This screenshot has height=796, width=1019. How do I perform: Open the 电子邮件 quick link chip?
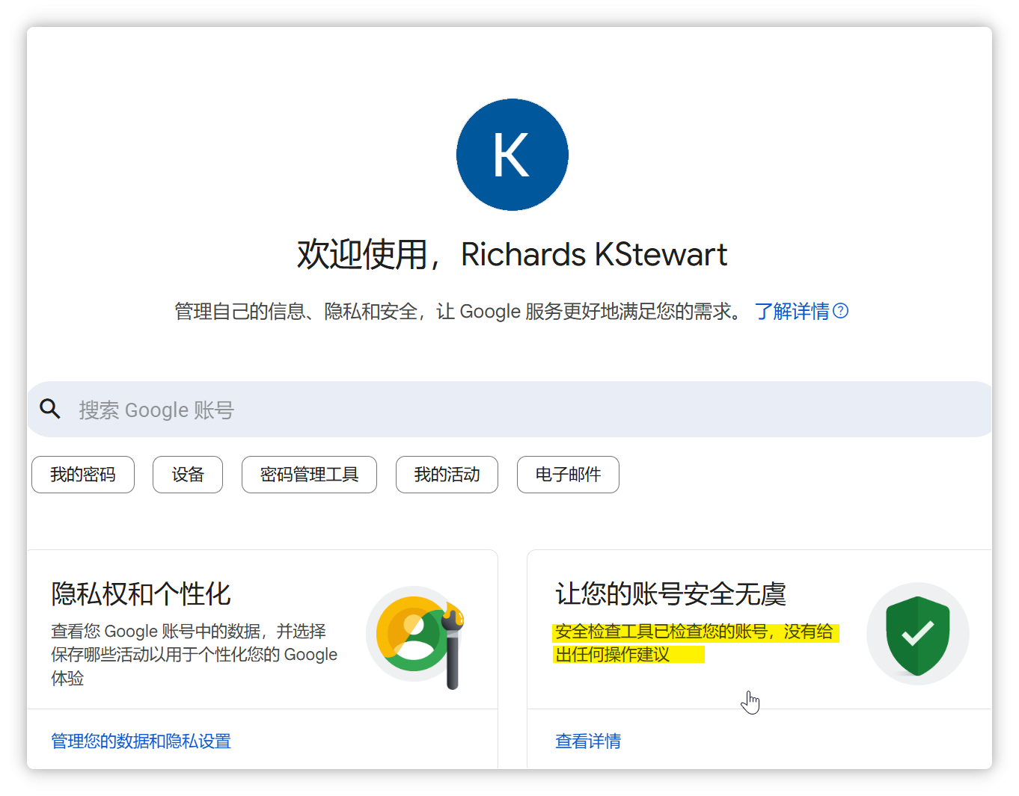(x=568, y=475)
